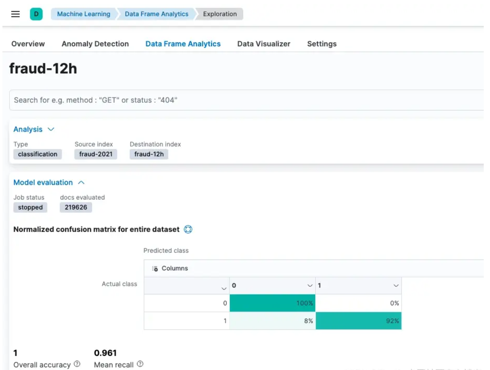Click the 219626 docs evaluated badge
The height and width of the screenshot is (370, 490).
click(76, 207)
